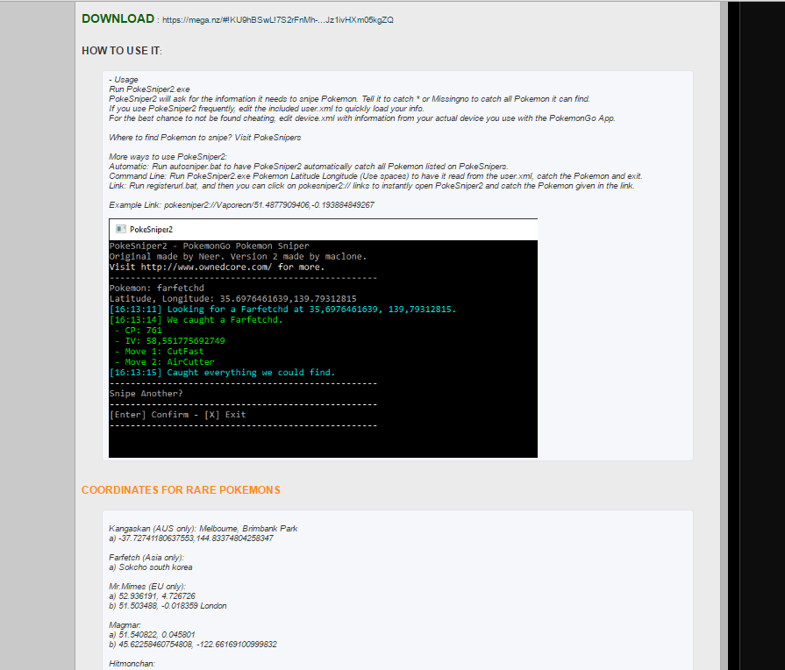Click the 'Magmar:' entry line

[125, 625]
